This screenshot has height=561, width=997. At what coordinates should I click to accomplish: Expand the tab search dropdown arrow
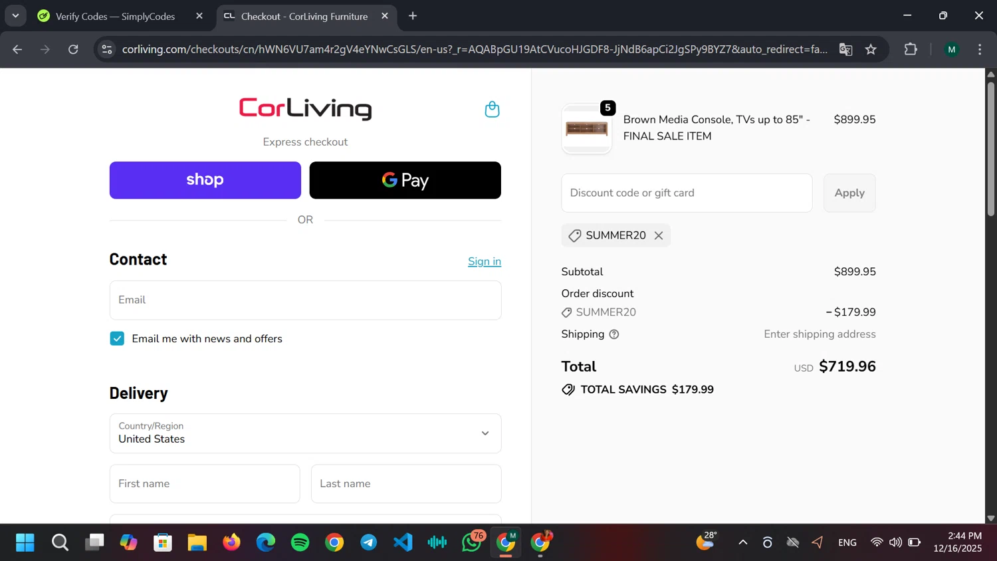click(x=15, y=16)
